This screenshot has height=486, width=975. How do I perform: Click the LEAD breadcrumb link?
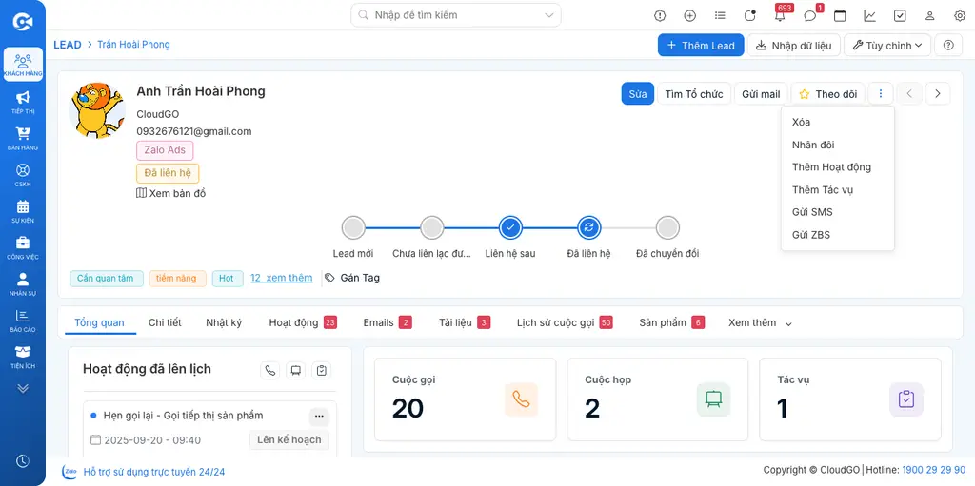click(x=68, y=45)
